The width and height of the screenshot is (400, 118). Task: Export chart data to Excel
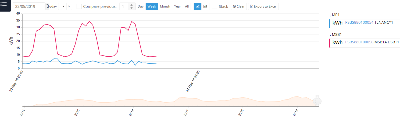(x=263, y=6)
